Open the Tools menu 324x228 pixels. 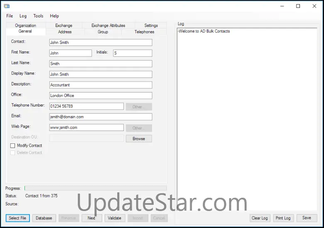[38, 16]
